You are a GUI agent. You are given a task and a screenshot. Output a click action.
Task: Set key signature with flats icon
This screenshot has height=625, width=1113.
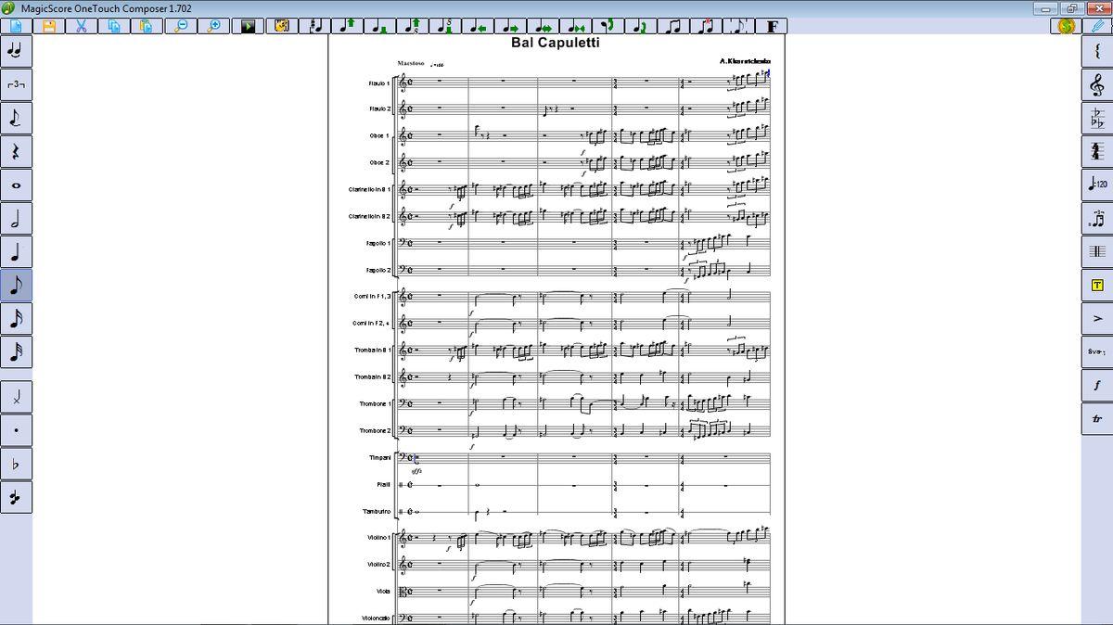point(1097,118)
